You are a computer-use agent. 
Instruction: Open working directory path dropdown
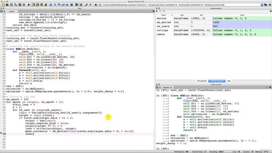click(262, 5)
